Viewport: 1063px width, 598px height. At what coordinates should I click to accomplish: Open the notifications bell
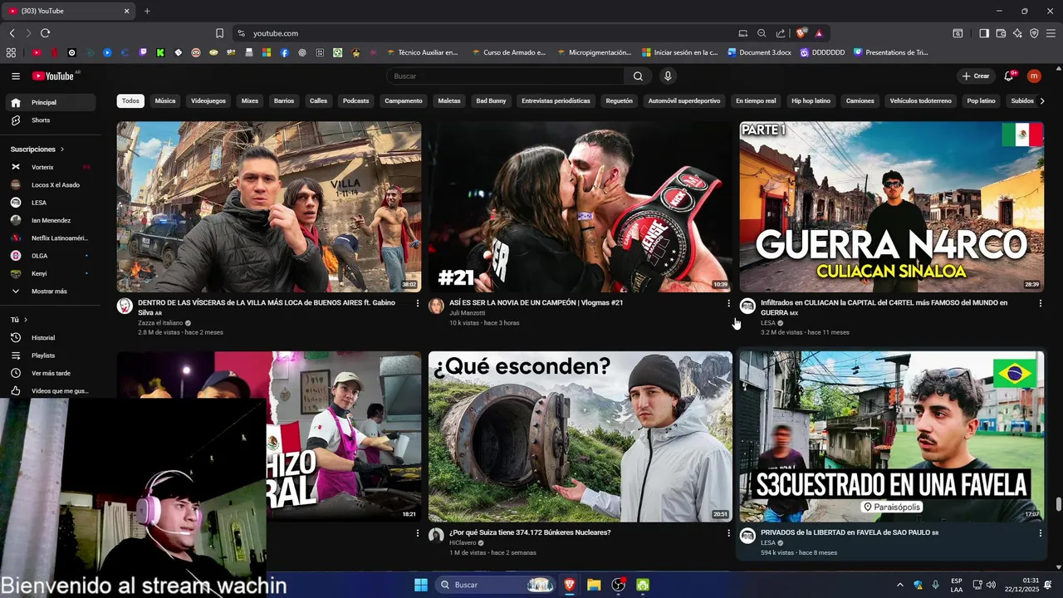point(1009,76)
